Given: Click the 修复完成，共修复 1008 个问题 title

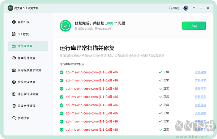Looking at the screenshot, I should coord(100,23).
